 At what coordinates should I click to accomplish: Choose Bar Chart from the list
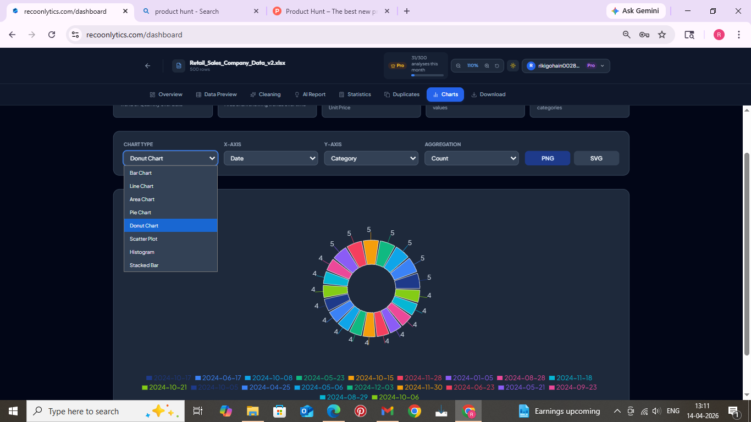pos(170,173)
